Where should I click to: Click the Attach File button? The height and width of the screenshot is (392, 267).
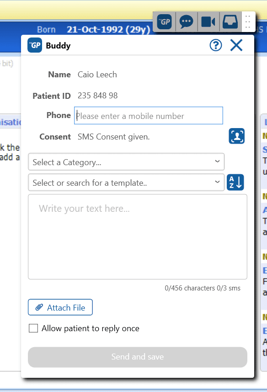[60, 307]
